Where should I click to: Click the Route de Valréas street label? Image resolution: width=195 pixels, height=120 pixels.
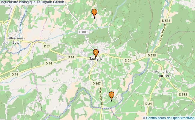(101, 96)
